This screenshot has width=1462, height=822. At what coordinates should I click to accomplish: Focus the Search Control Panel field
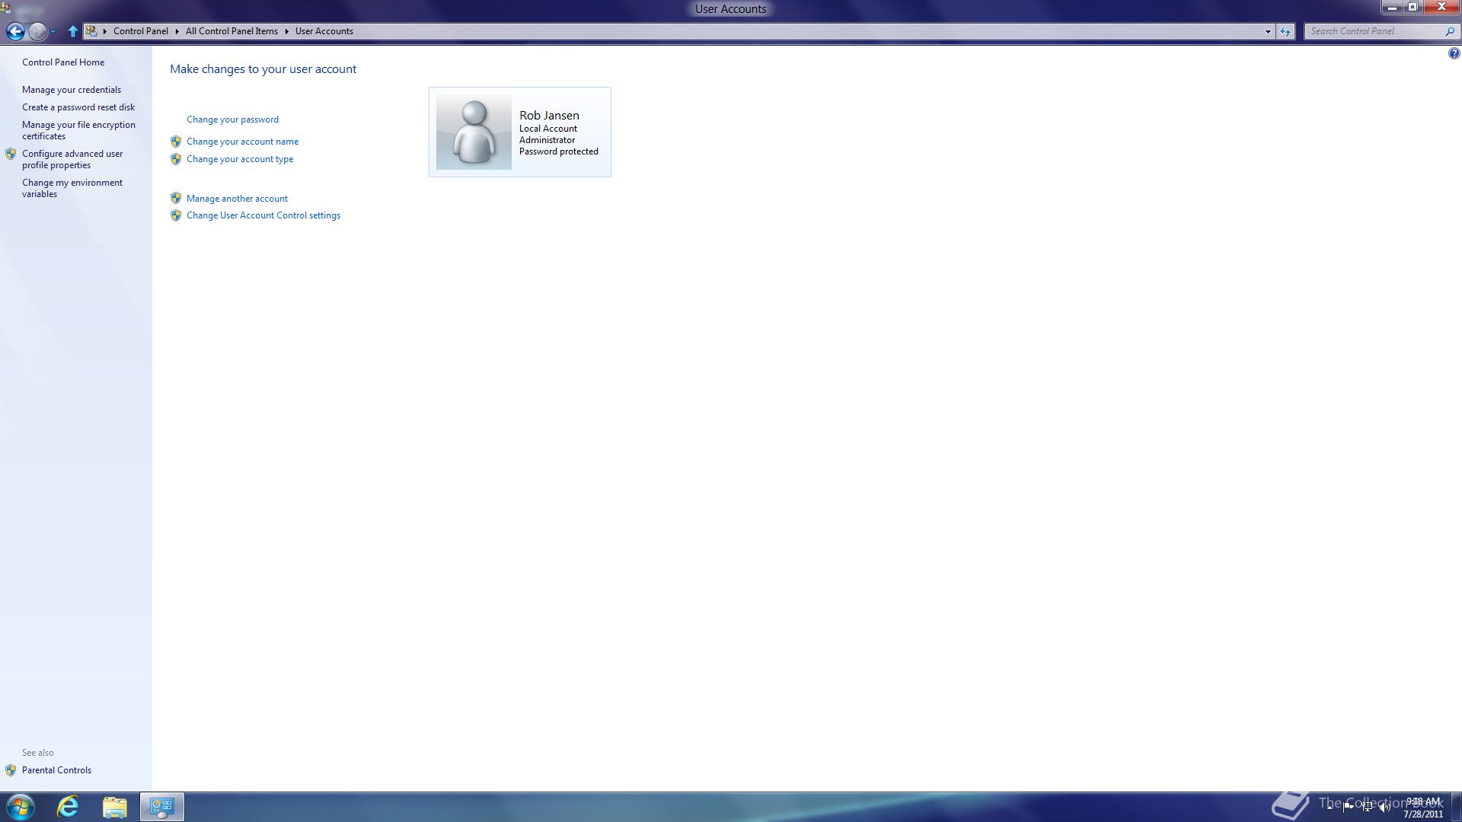coord(1371,31)
